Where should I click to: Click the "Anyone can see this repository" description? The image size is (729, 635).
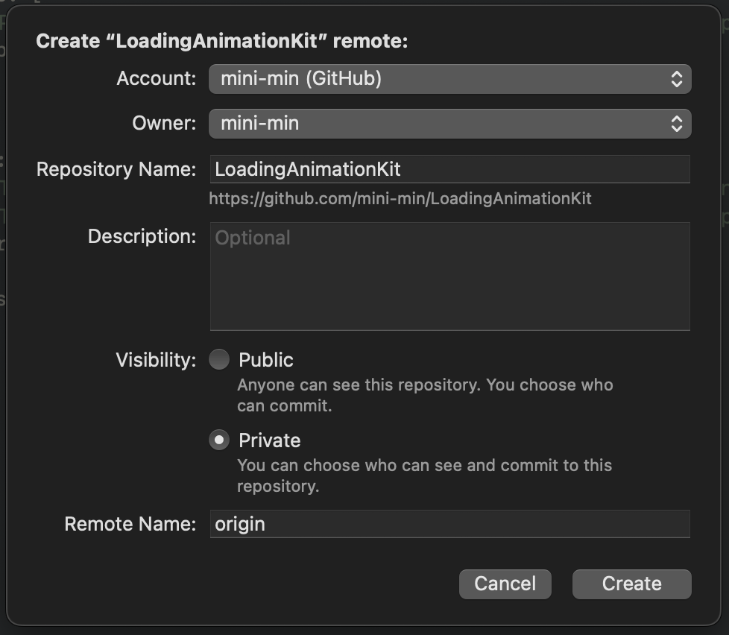pos(425,395)
